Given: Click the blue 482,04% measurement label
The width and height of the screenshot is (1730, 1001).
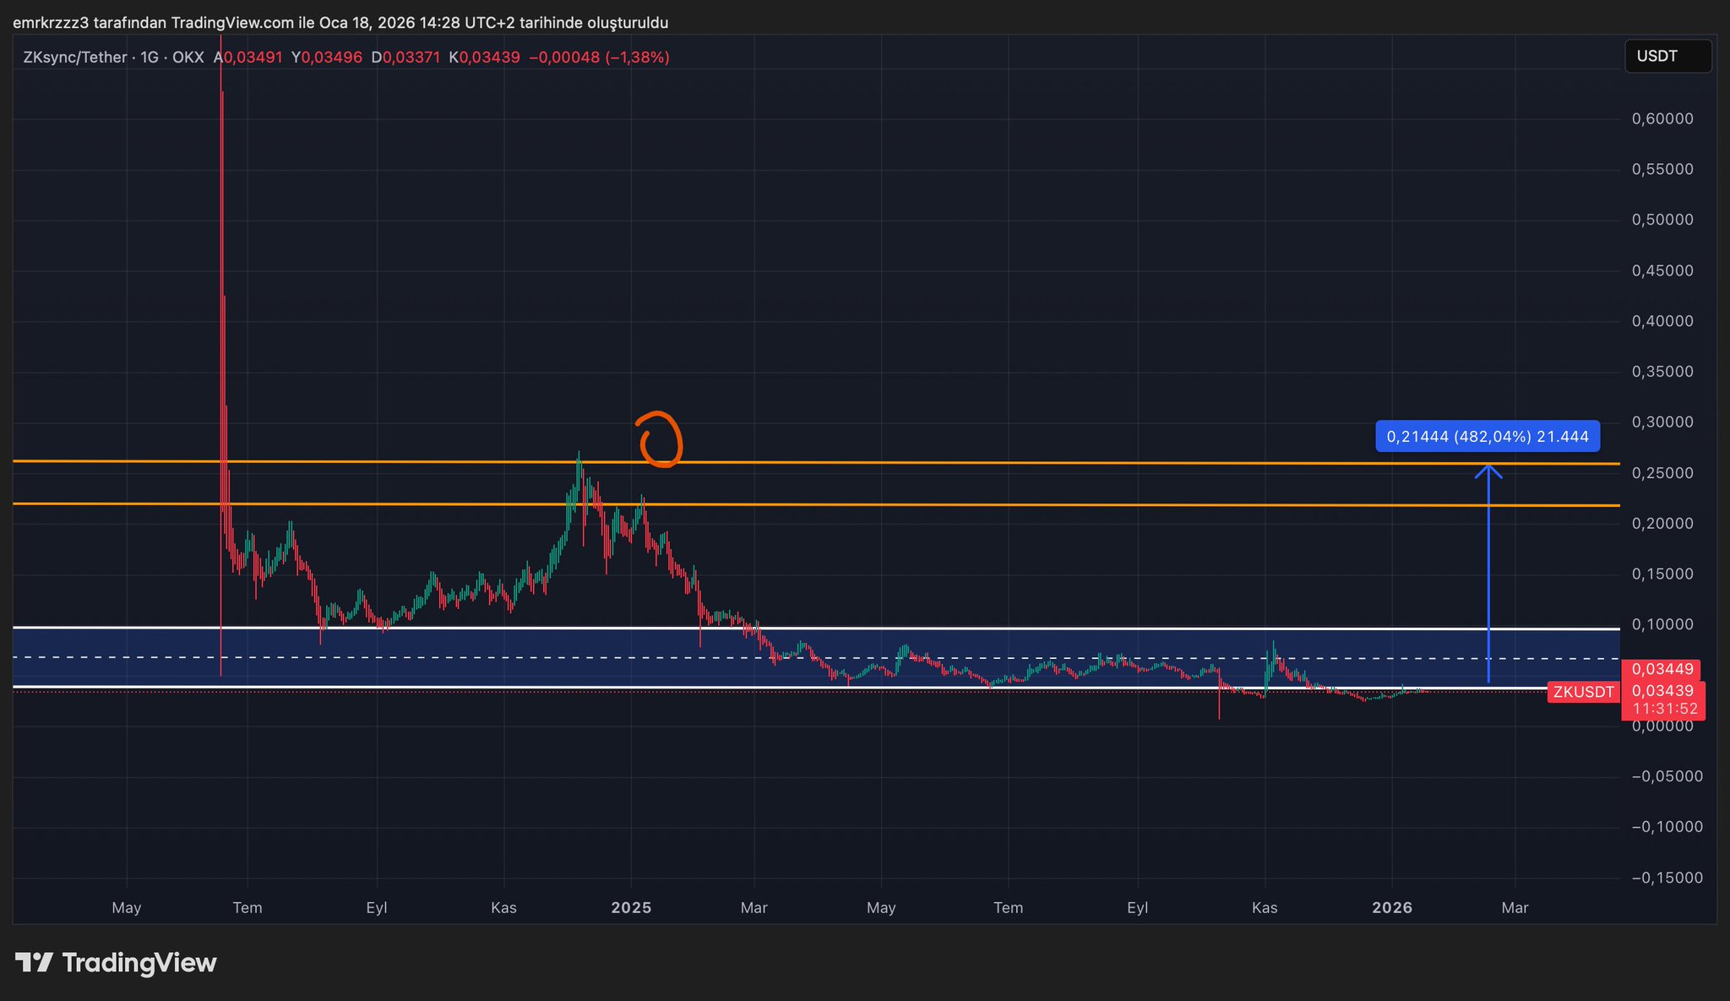Looking at the screenshot, I should click(x=1487, y=437).
